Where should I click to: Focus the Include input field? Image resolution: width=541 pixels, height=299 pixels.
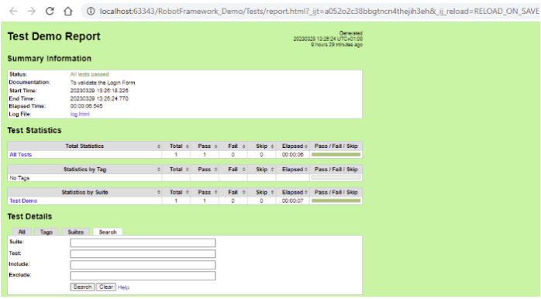143,265
